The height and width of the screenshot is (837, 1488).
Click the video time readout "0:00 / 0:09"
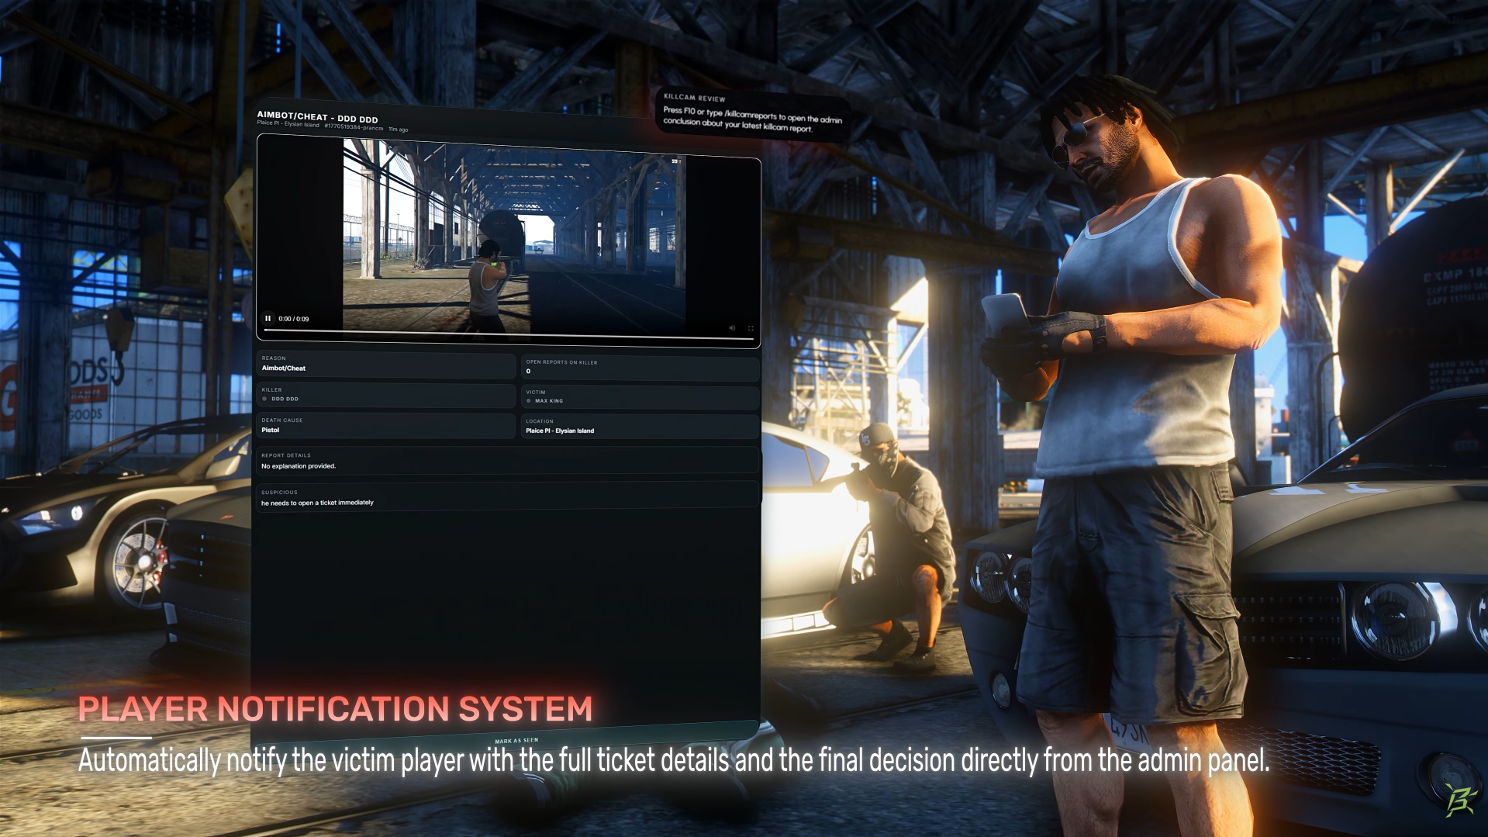pyautogui.click(x=294, y=319)
